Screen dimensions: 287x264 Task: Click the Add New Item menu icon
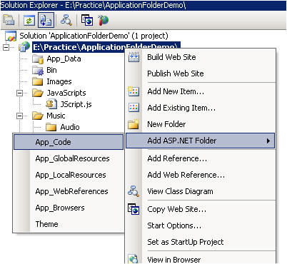[134, 91]
